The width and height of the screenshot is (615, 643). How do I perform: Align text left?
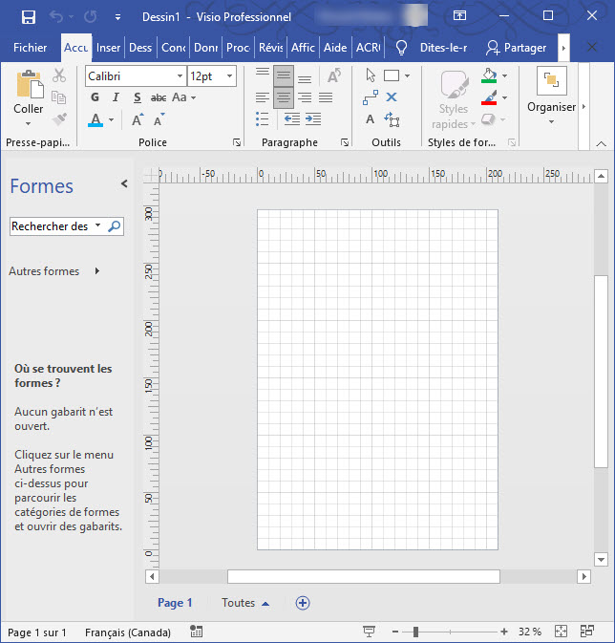tap(263, 97)
